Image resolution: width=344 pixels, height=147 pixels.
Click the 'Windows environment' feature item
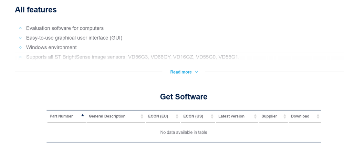coord(51,48)
